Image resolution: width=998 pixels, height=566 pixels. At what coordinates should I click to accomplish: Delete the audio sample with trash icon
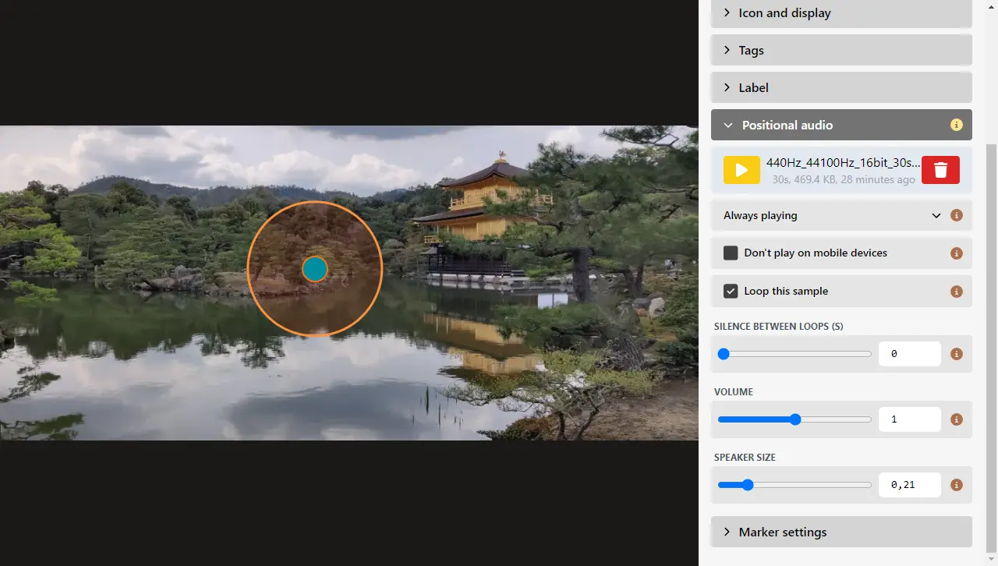[940, 170]
